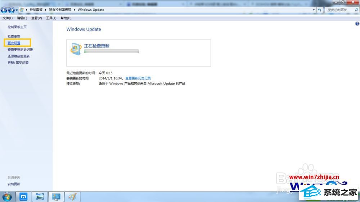Open Maxthon browser from the taskbar
Viewport: 360px width, 202px height.
coord(23,197)
